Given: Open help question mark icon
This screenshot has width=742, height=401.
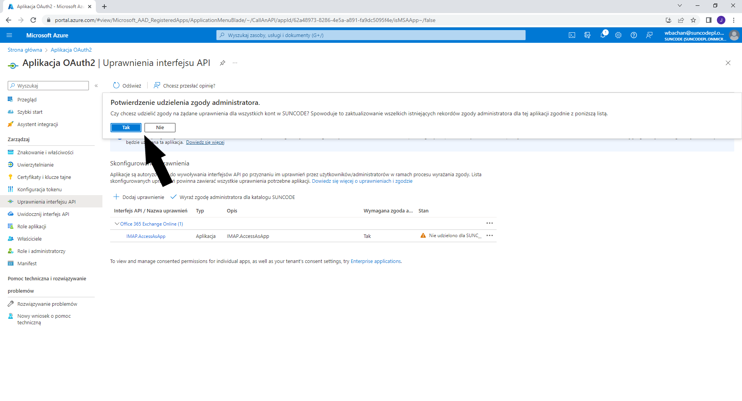Looking at the screenshot, I should coord(634,35).
